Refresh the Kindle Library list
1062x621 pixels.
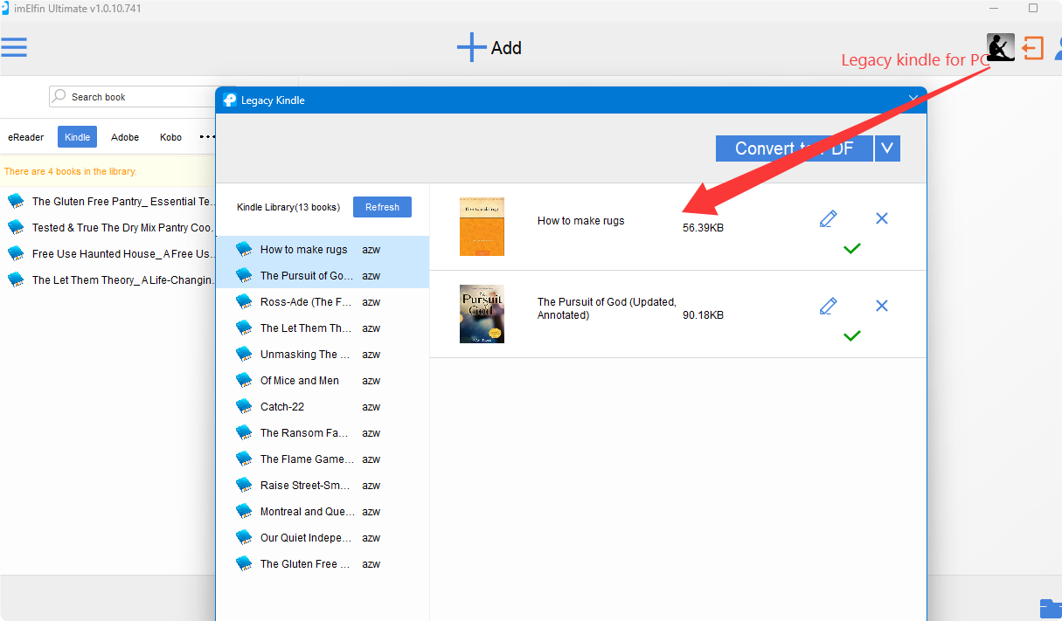382,207
